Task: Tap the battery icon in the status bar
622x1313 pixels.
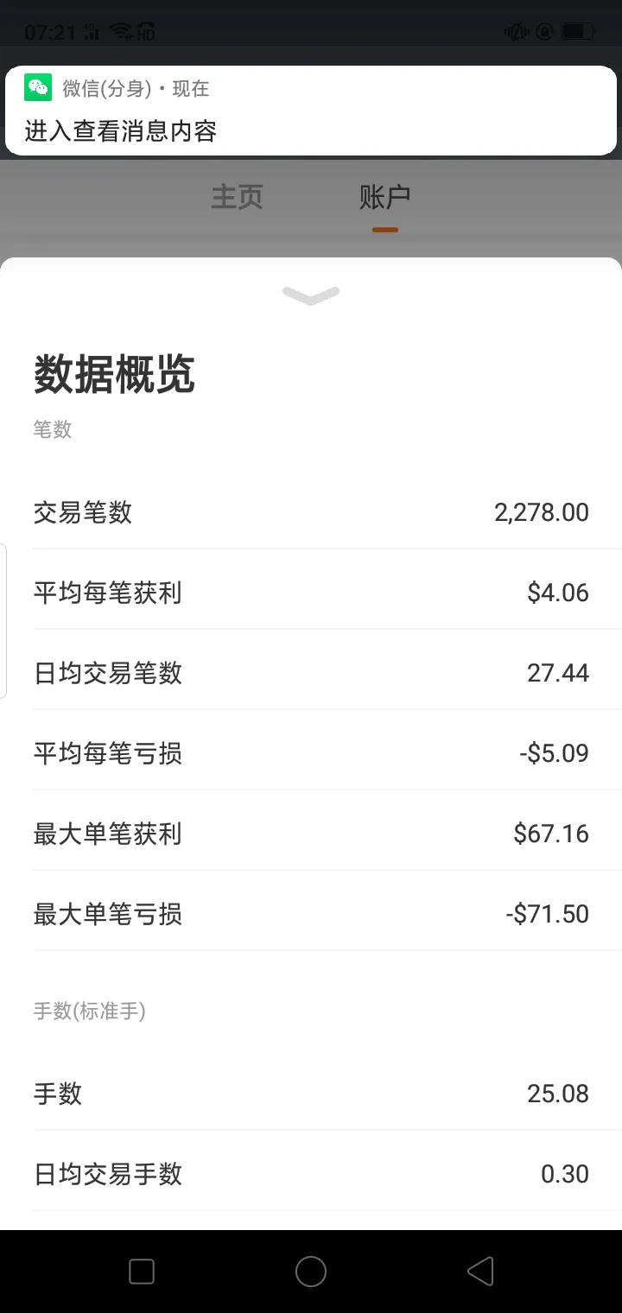Action: pyautogui.click(x=578, y=32)
